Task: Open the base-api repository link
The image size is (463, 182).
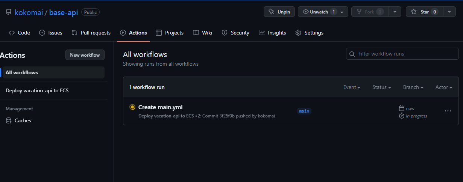Action: (64, 12)
